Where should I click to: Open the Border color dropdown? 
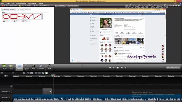pyautogui.click(x=6, y=21)
